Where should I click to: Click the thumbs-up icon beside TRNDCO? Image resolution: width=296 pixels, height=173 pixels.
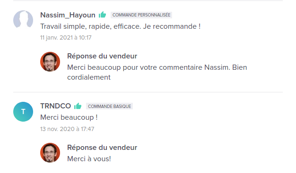(78, 106)
